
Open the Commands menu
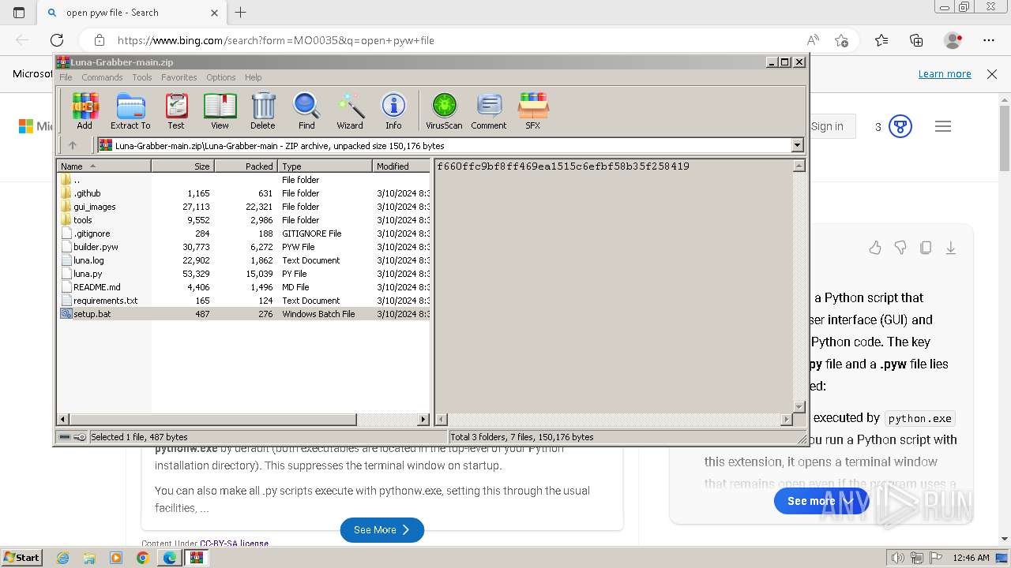pyautogui.click(x=102, y=77)
